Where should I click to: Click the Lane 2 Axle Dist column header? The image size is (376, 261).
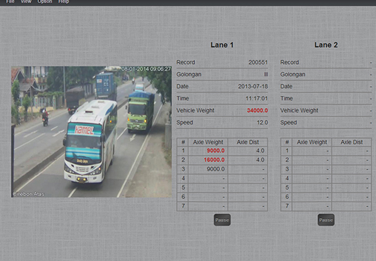coord(351,142)
